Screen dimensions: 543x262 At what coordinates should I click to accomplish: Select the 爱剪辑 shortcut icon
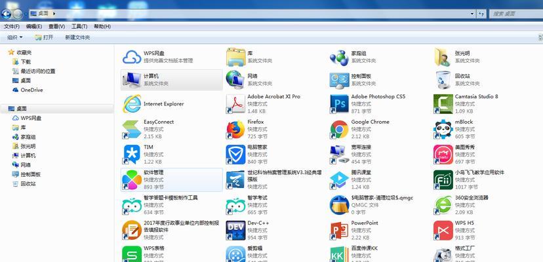235,254
